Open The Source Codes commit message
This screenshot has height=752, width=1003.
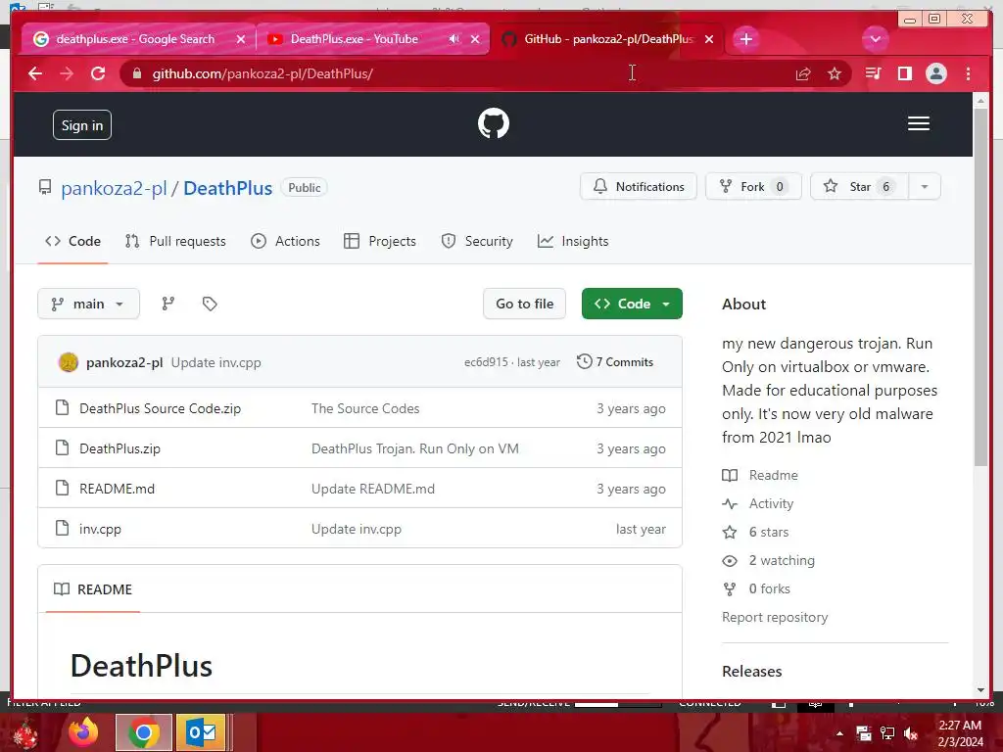(365, 408)
